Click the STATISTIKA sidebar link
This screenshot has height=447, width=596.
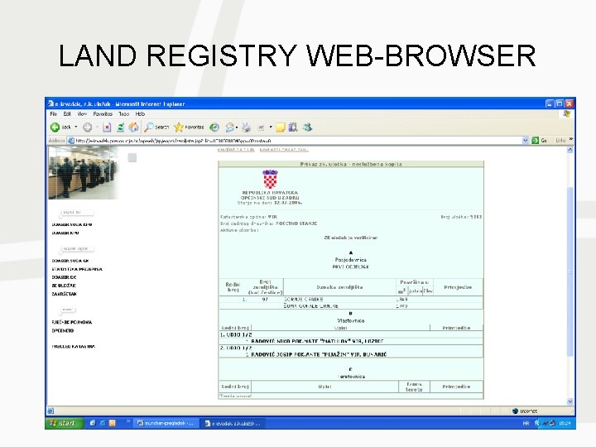tap(77, 269)
